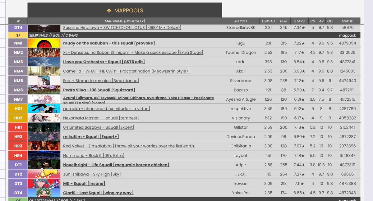
Task: Select mapset cell DeviousPanda
Action: click(x=241, y=137)
